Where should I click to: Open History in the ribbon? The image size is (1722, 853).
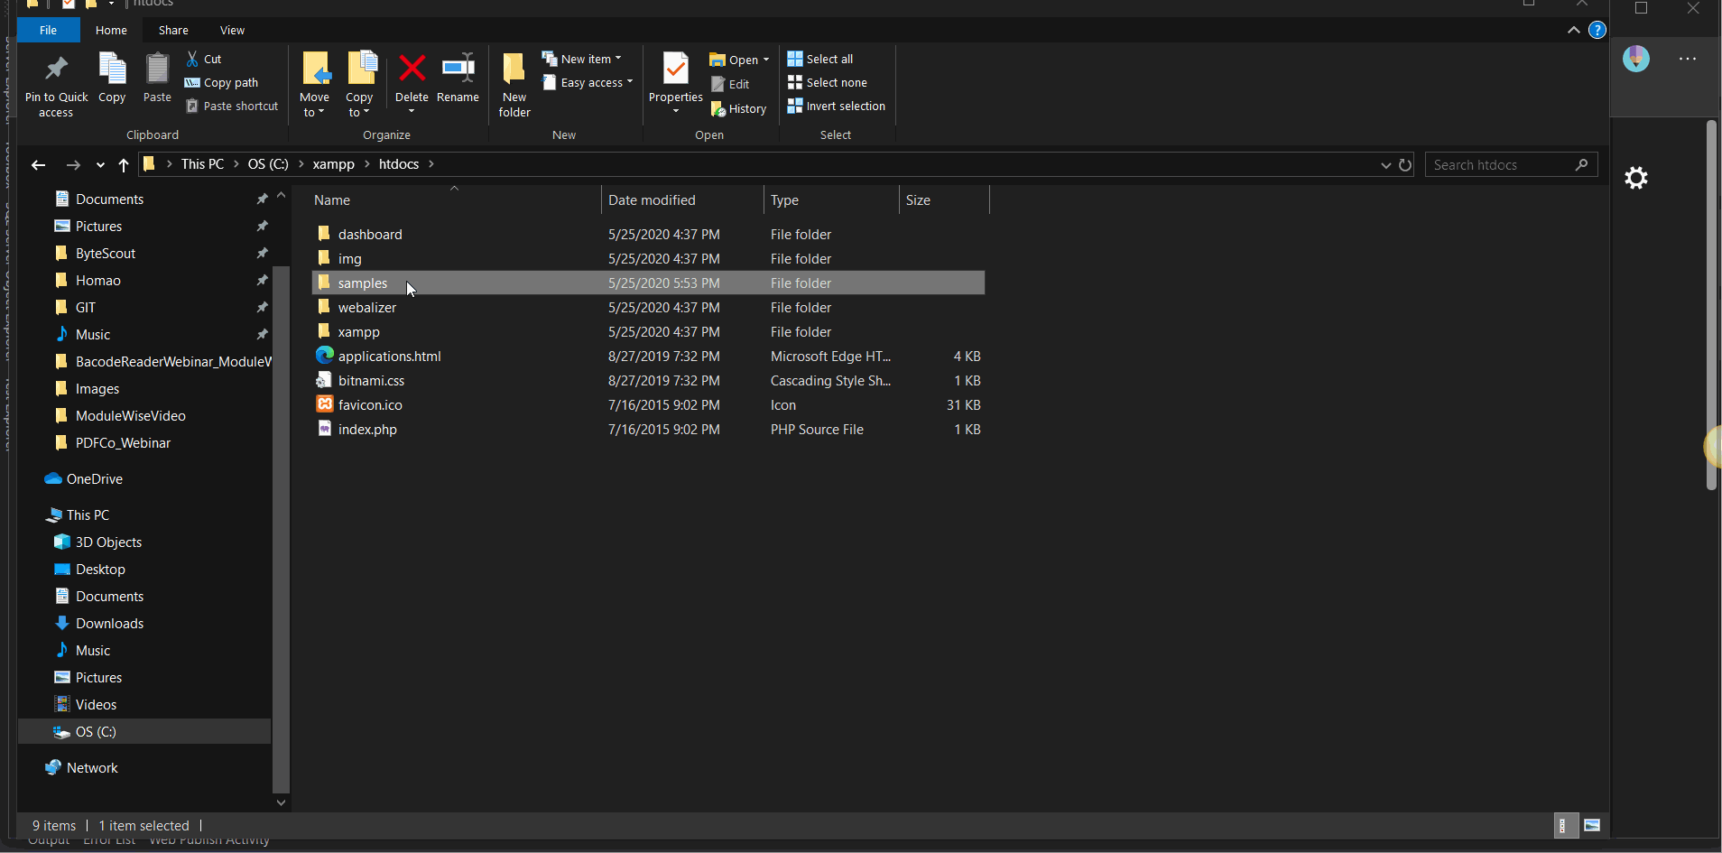[x=738, y=108]
